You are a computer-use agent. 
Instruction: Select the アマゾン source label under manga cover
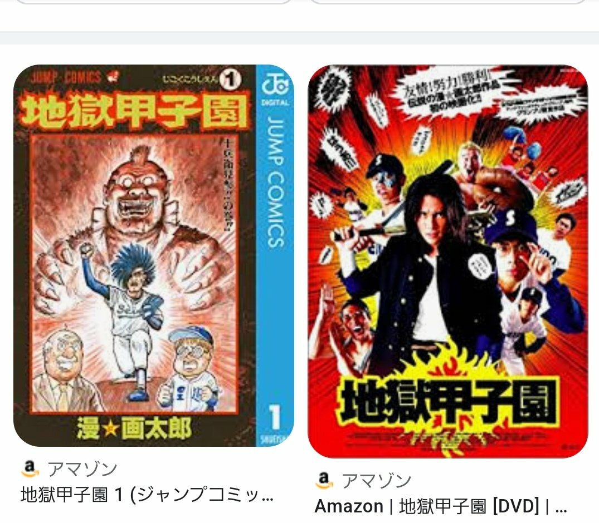click(x=82, y=469)
